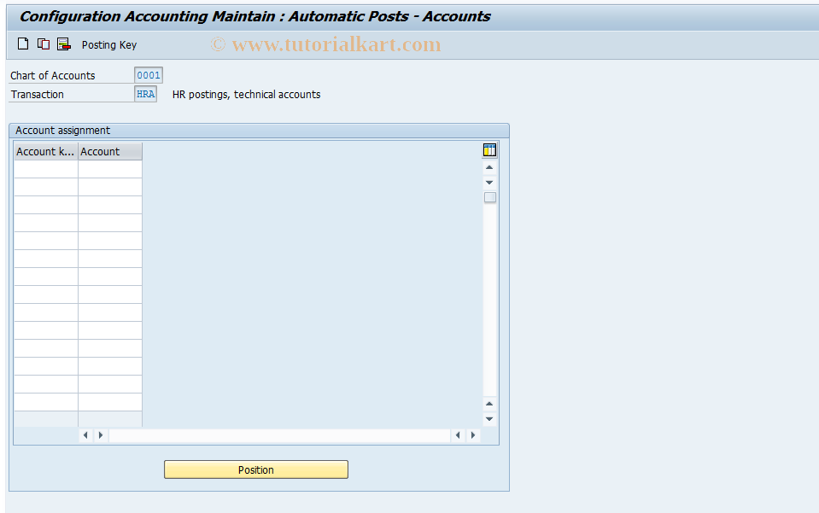Select the Account k... column header
The image size is (819, 513).
click(x=46, y=151)
